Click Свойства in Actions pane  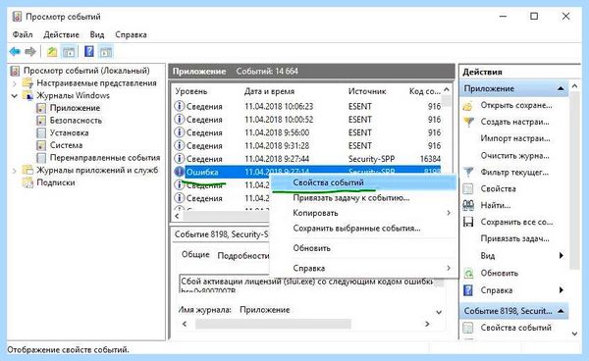(x=498, y=188)
